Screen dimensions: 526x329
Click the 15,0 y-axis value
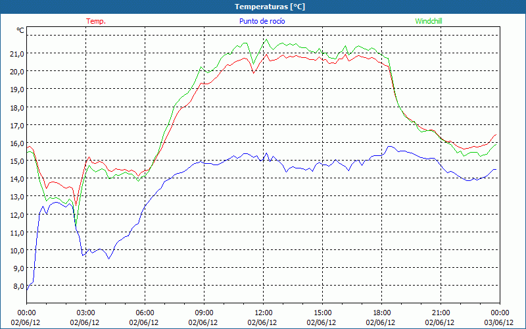point(18,161)
